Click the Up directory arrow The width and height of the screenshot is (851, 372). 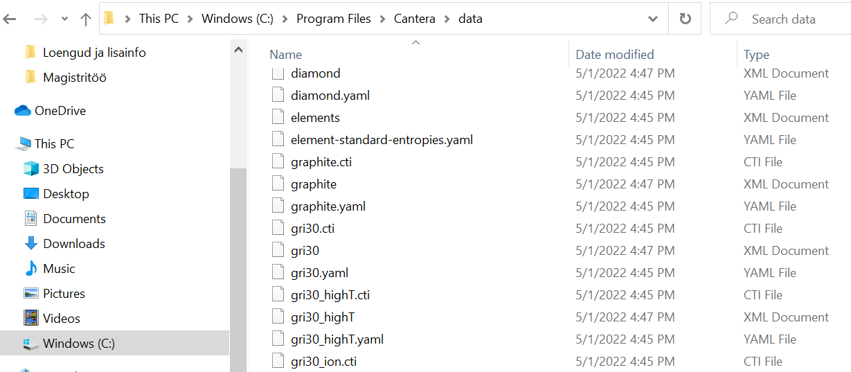click(86, 19)
